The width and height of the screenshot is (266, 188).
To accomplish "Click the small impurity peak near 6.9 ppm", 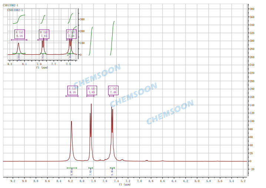I will click(x=147, y=160).
